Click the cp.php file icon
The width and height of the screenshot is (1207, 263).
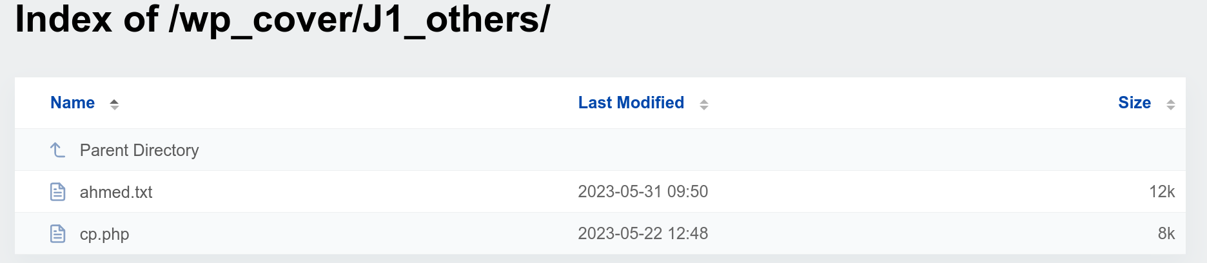57,234
